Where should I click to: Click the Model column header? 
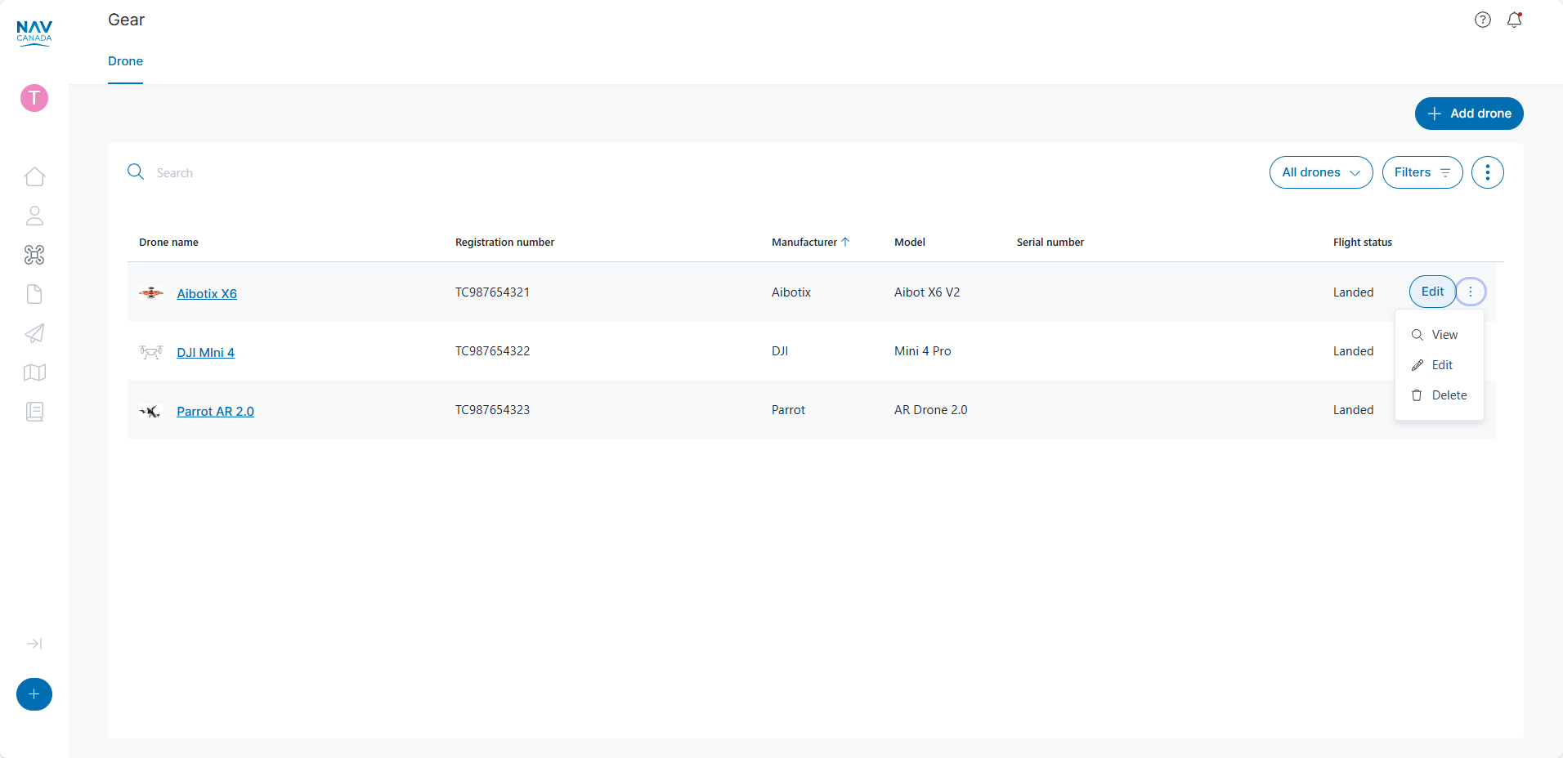click(x=910, y=242)
